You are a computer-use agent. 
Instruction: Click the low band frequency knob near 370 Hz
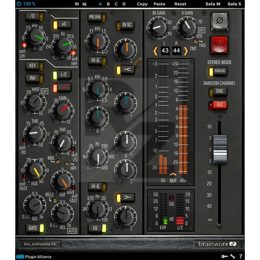[x=97, y=210]
